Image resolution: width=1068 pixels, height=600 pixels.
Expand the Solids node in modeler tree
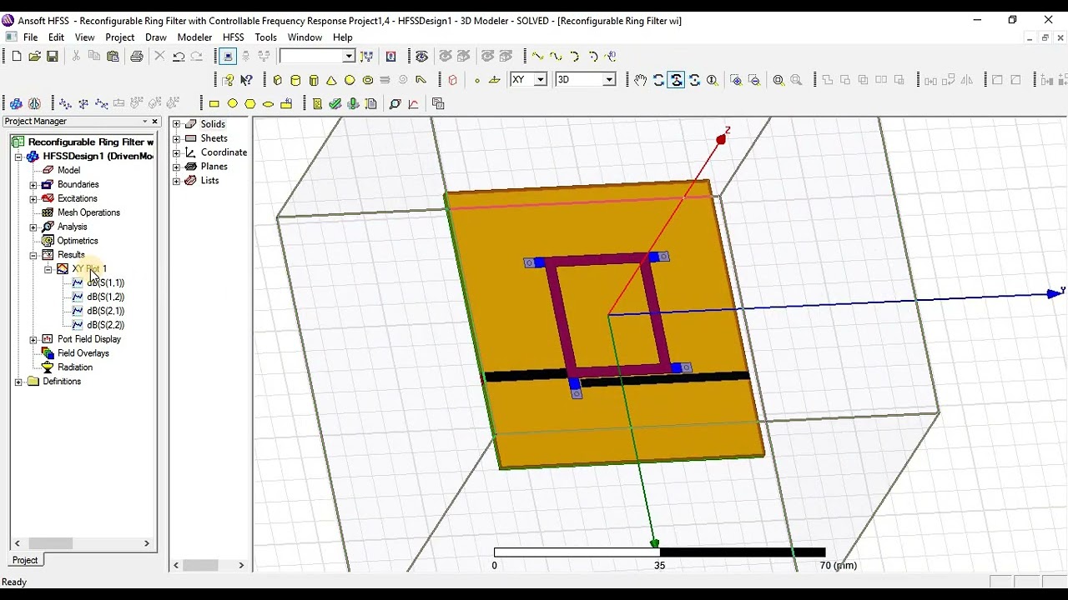click(176, 124)
